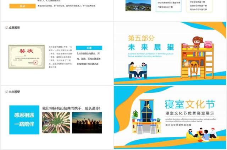Select the 寝室文化节优秀寝室展示 subtitle

point(190,113)
